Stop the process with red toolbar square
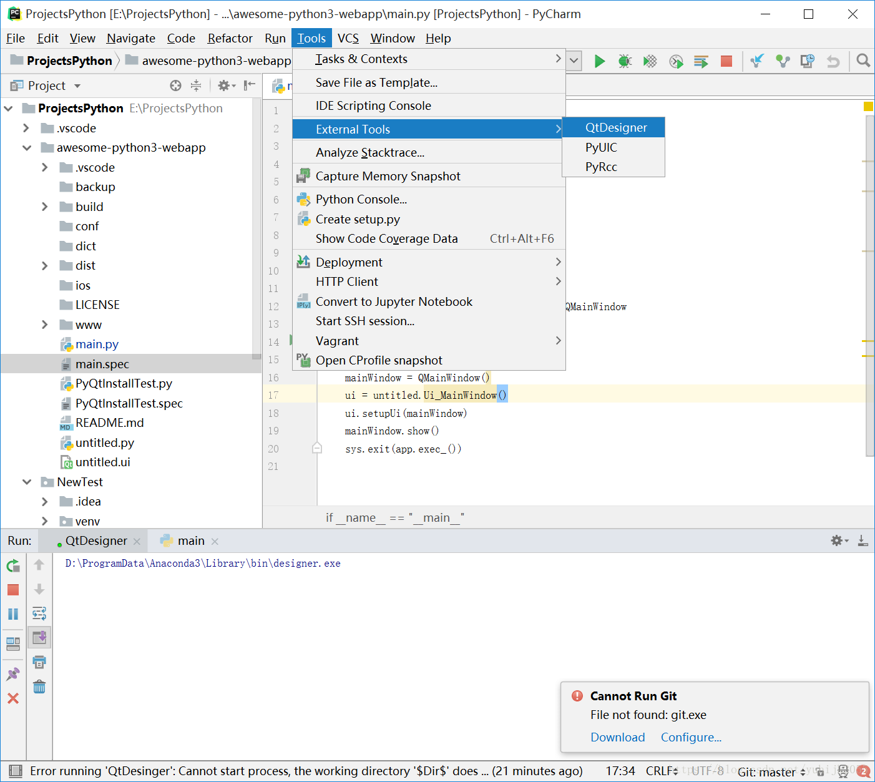The width and height of the screenshot is (875, 782). click(x=726, y=61)
